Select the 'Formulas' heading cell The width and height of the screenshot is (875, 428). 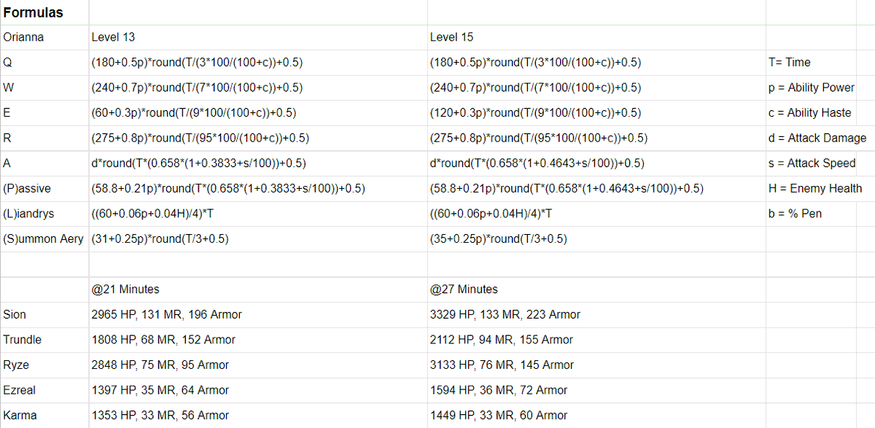[44, 12]
